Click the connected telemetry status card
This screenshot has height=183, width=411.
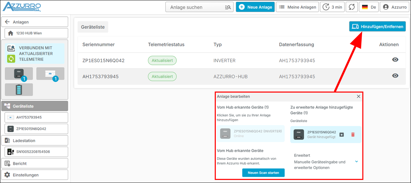click(x=35, y=53)
